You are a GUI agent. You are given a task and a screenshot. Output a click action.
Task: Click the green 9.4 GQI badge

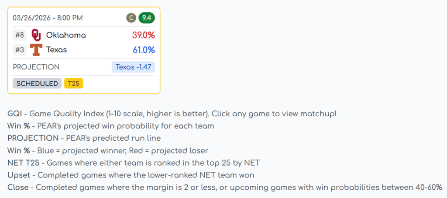pos(147,18)
